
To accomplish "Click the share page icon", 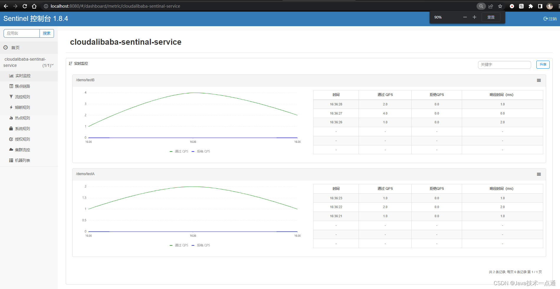I will coord(491,6).
